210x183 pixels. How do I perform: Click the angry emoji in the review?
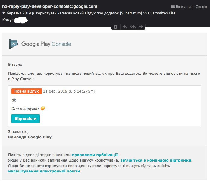[x=43, y=108]
